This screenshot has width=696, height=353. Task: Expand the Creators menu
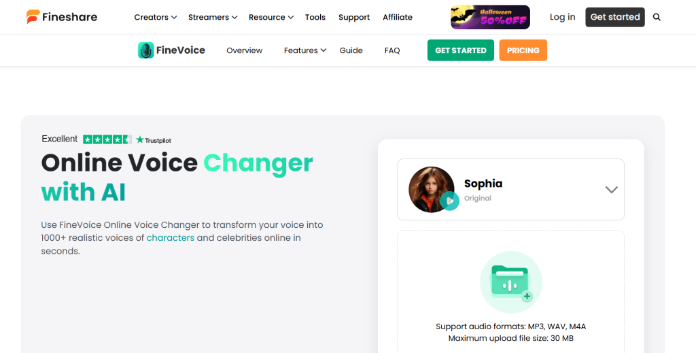click(x=155, y=17)
